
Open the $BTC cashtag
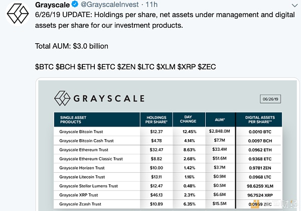click(x=44, y=67)
